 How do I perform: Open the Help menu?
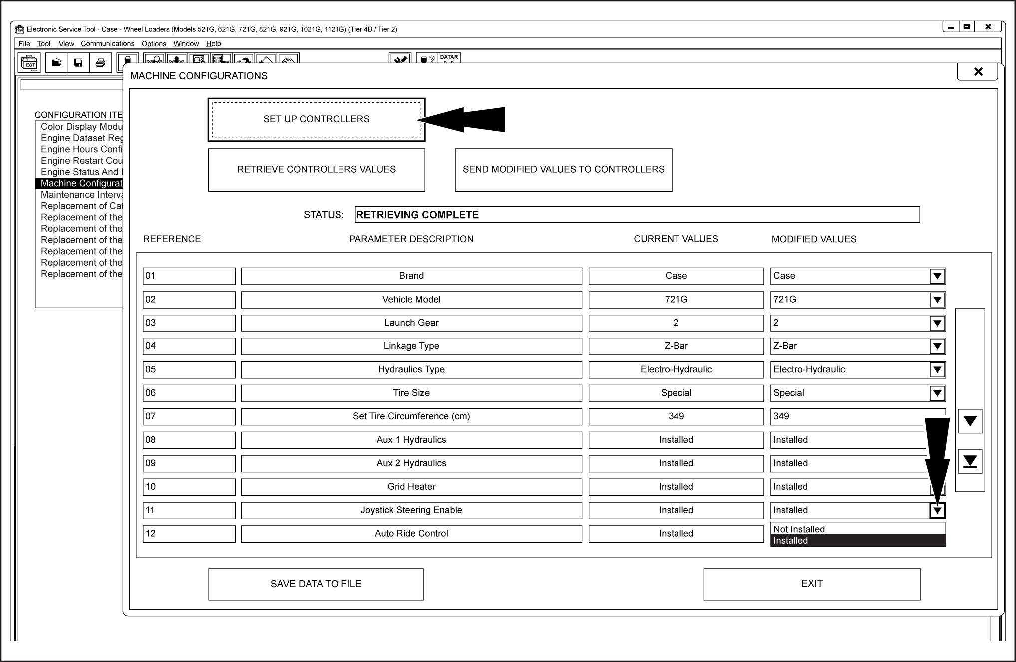click(x=213, y=44)
